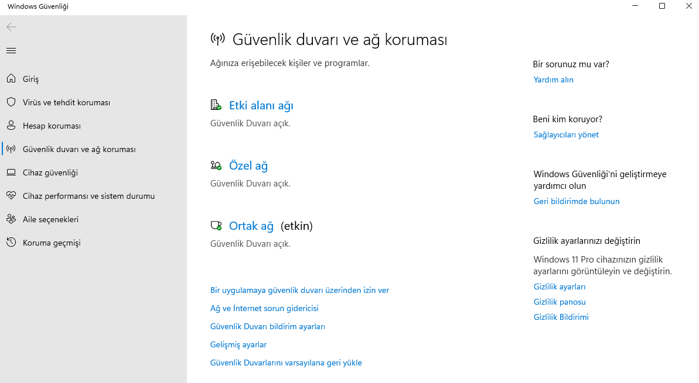Viewport: 699px width, 383px height.
Task: Click Bir uygulamaya güvenlik duvarı üzerinden izin ver
Action: 299,290
